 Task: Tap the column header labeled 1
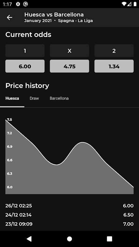click(x=25, y=51)
